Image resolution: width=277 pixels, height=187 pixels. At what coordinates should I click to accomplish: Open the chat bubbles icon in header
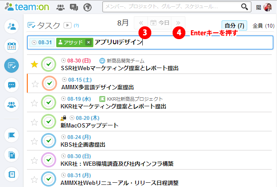(74, 7)
